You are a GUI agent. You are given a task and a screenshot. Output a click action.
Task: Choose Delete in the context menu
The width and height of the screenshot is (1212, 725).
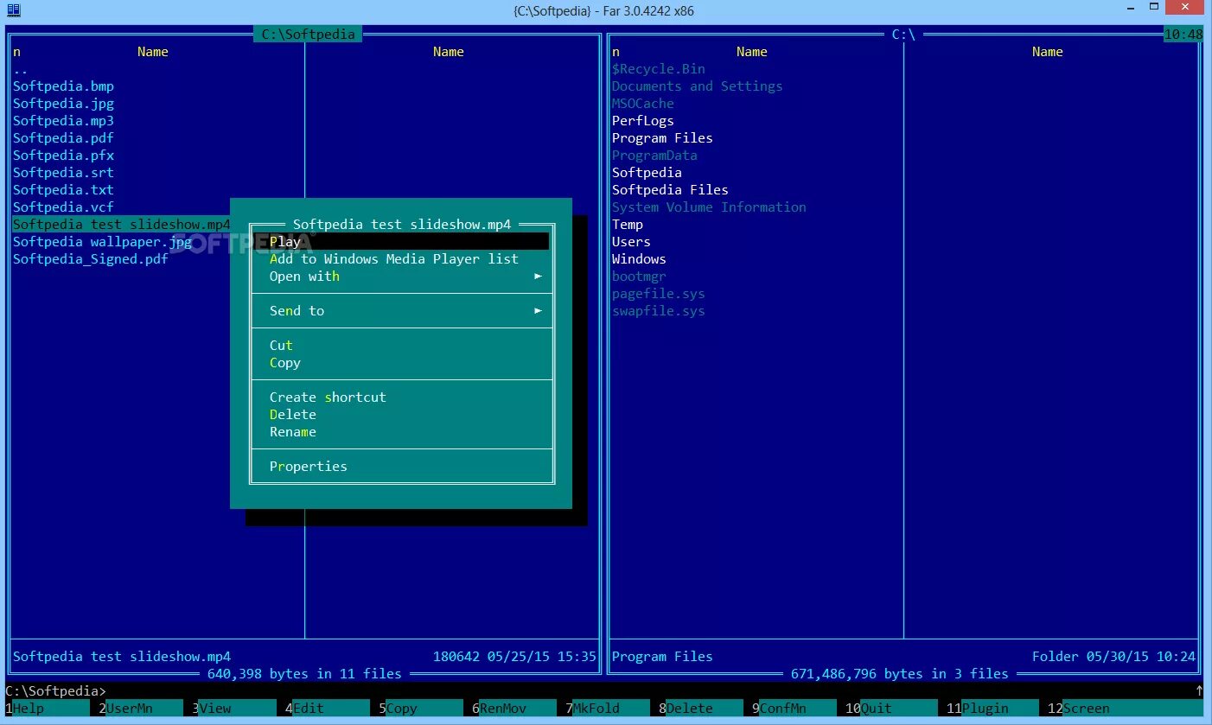[400, 415]
